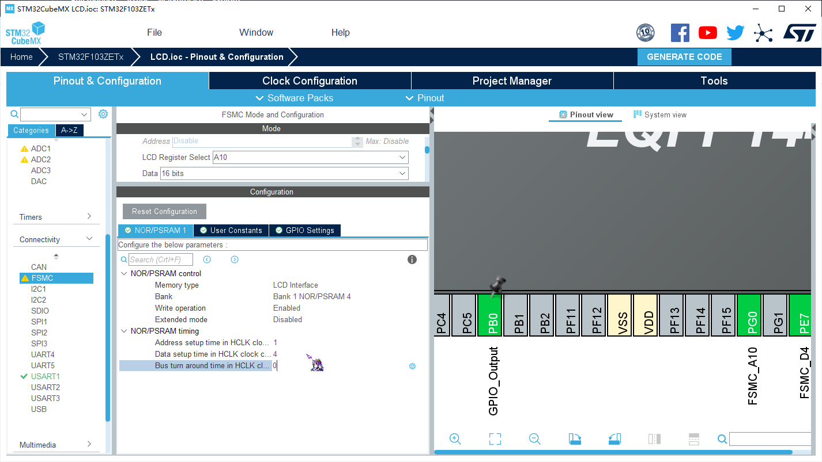Open the File menu
Image resolution: width=822 pixels, height=462 pixels.
(x=154, y=32)
